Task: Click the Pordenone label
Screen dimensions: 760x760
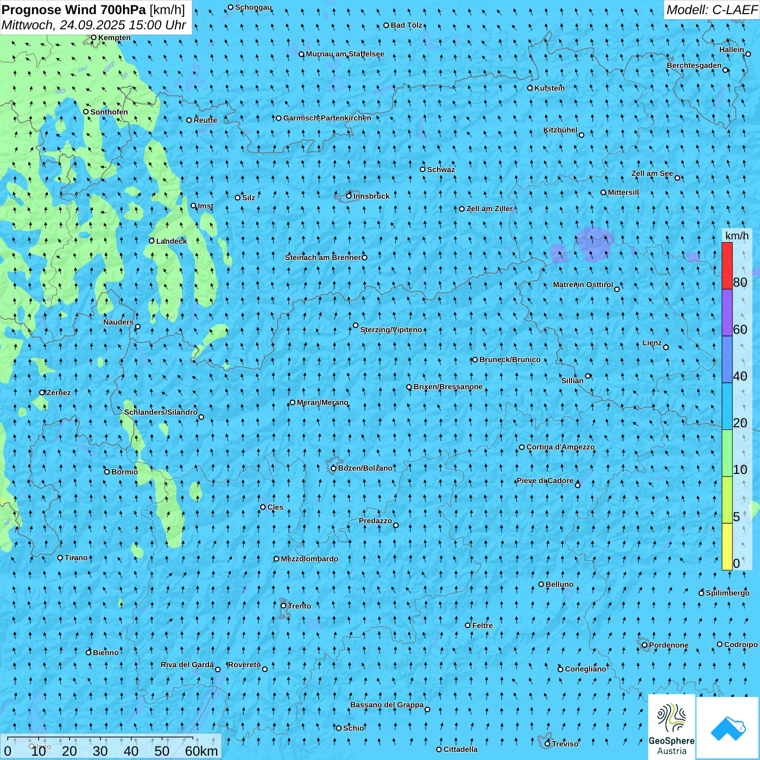Action: (x=669, y=645)
